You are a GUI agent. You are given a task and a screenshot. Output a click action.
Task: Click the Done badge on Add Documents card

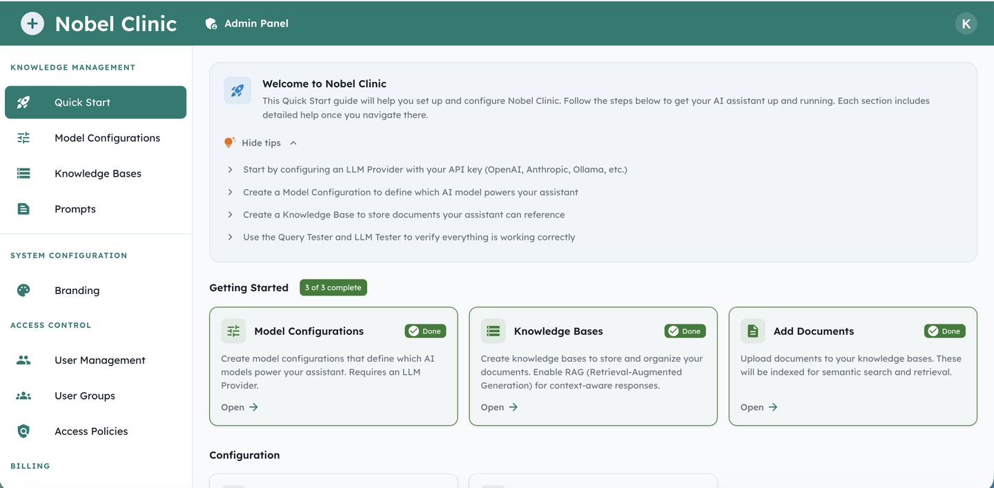coord(945,331)
